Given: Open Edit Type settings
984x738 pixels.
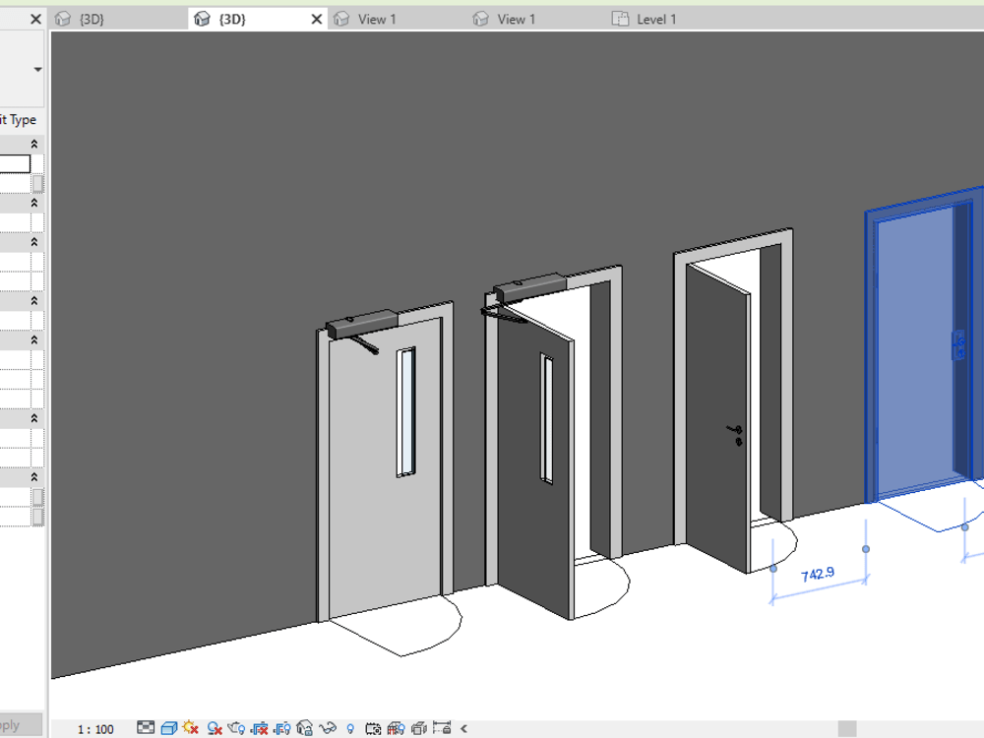Looking at the screenshot, I should click(18, 119).
